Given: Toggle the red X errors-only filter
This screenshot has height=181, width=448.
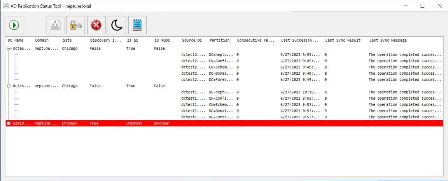Looking at the screenshot, I should 96,25.
